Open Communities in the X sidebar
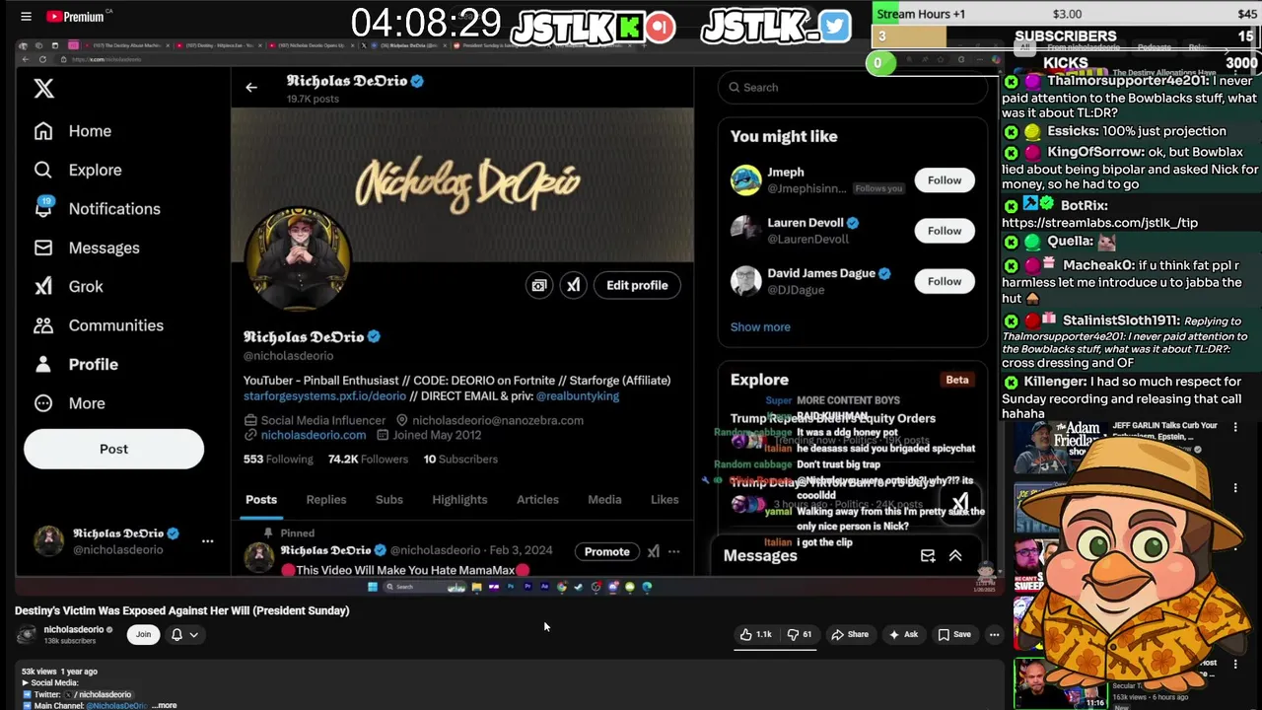 [x=98, y=325]
